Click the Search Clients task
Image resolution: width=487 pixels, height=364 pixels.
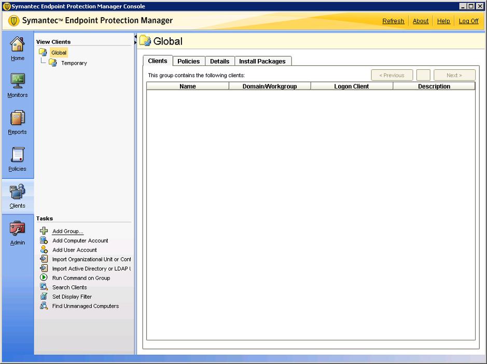point(69,287)
